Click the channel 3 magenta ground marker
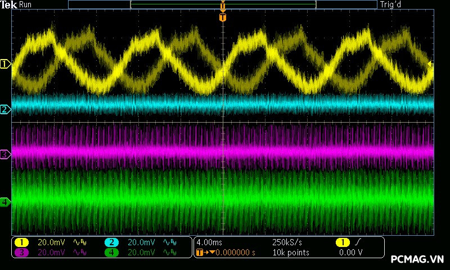 [x=5, y=154]
